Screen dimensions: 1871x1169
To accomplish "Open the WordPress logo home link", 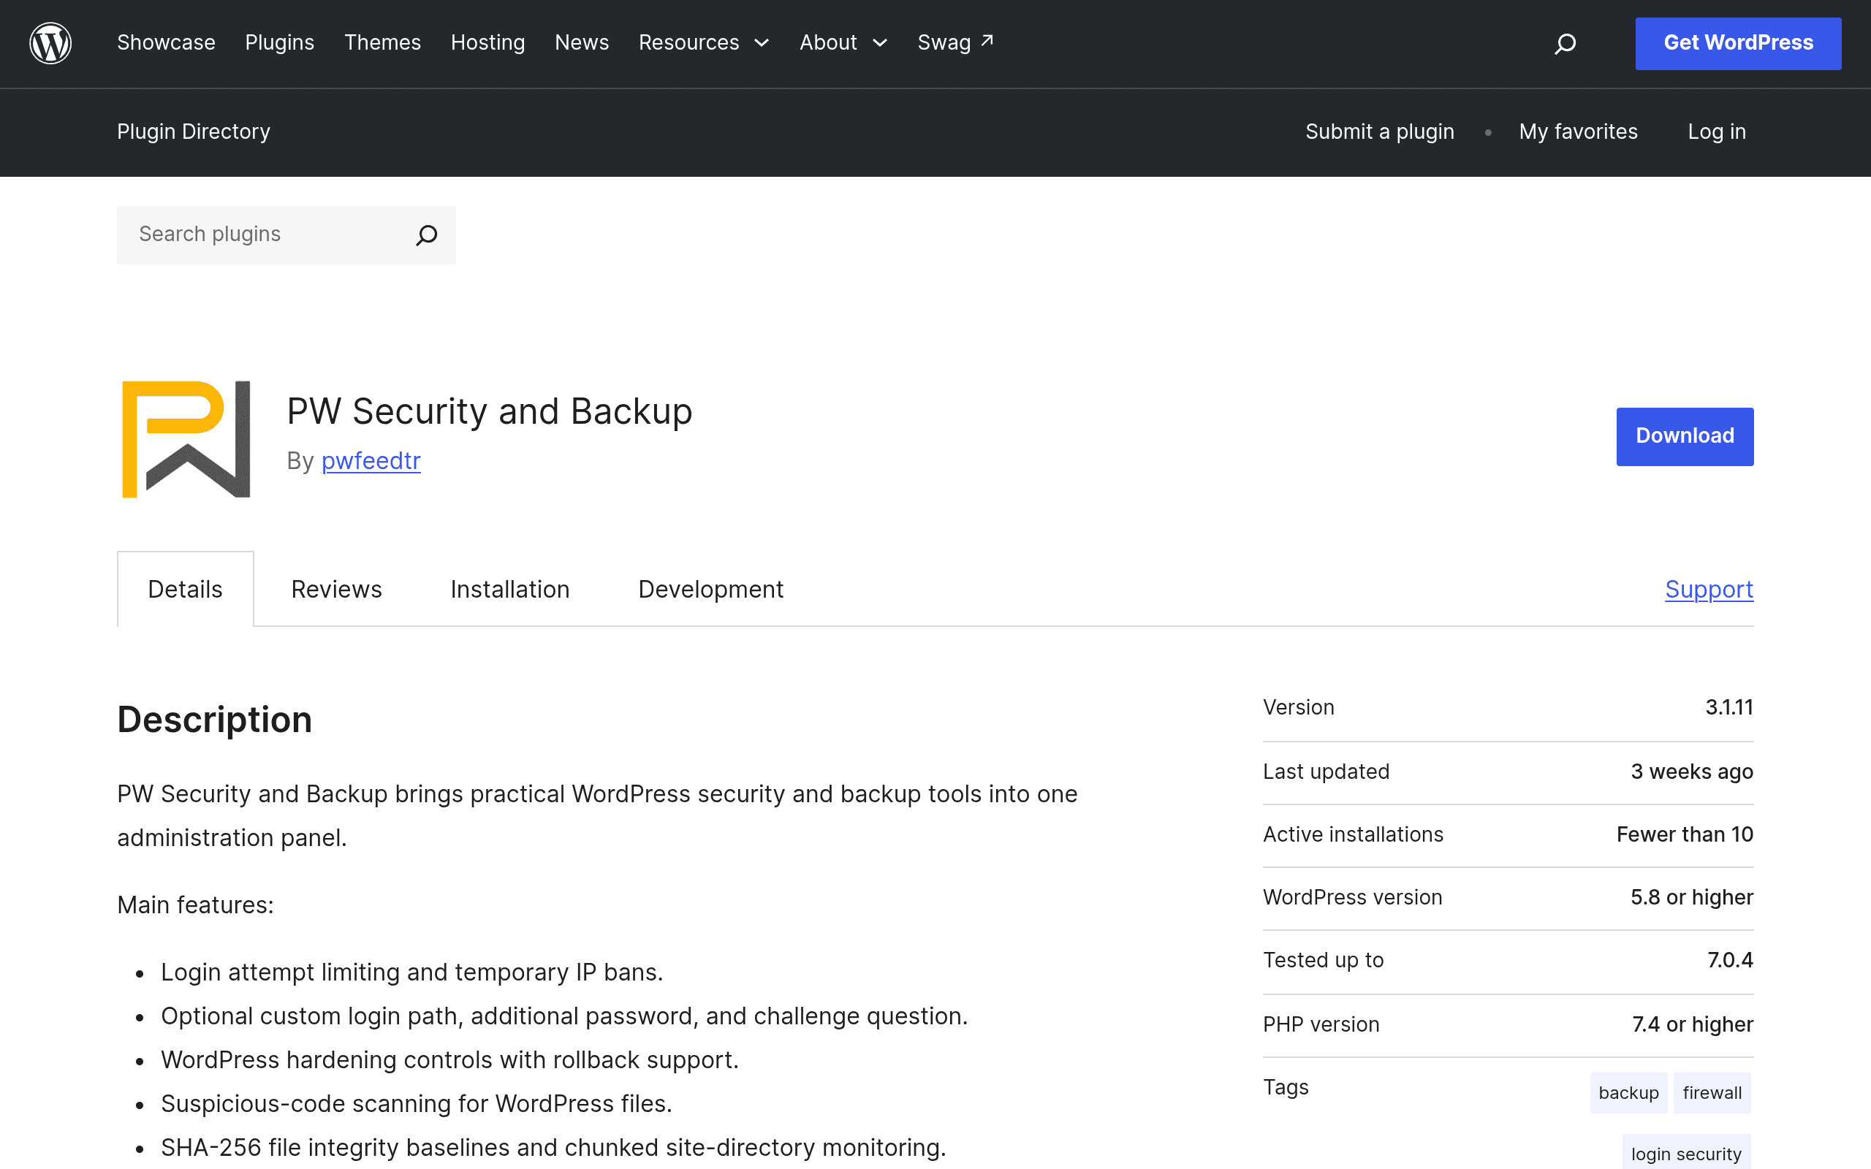I will click(x=50, y=42).
